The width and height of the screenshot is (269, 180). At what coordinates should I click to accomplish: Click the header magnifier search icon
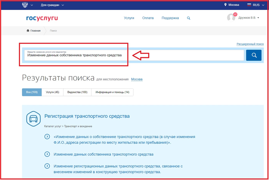pyautogui.click(x=189, y=18)
